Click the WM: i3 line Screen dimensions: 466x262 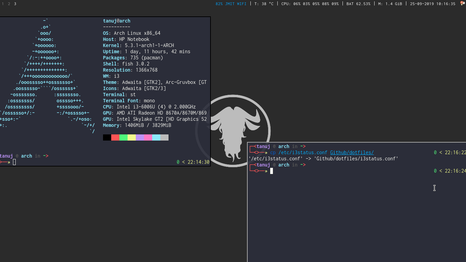tap(111, 76)
